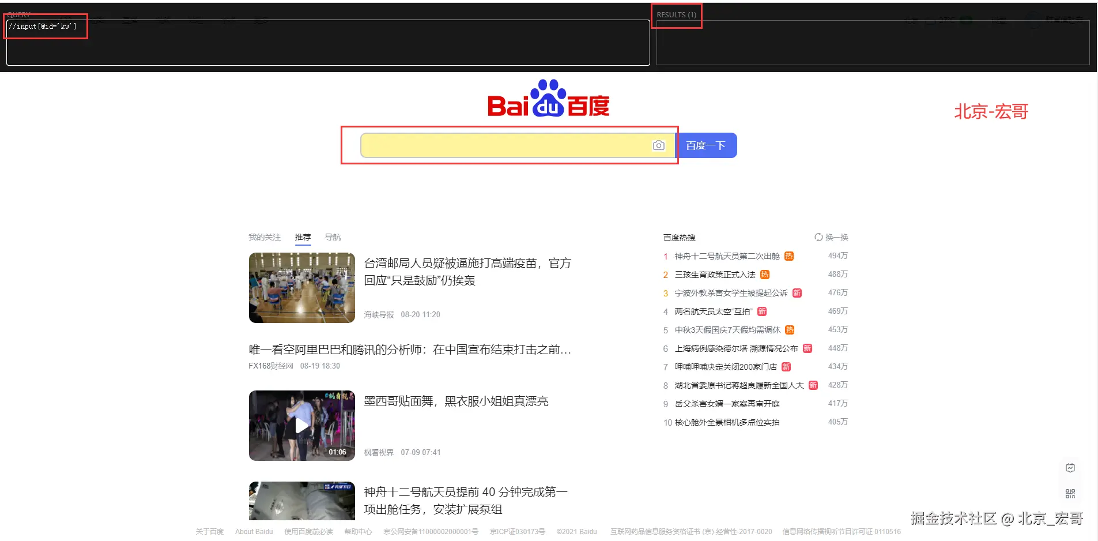Open hot search 呷哺呷哺决定关闭200家门店
Screen dimensions: 1098x541
tap(726, 367)
